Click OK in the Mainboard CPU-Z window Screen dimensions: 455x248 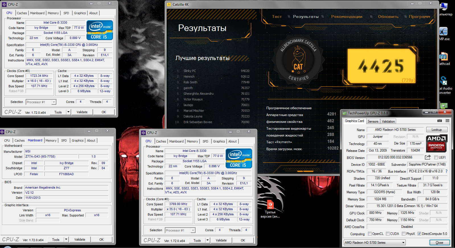[101, 239]
